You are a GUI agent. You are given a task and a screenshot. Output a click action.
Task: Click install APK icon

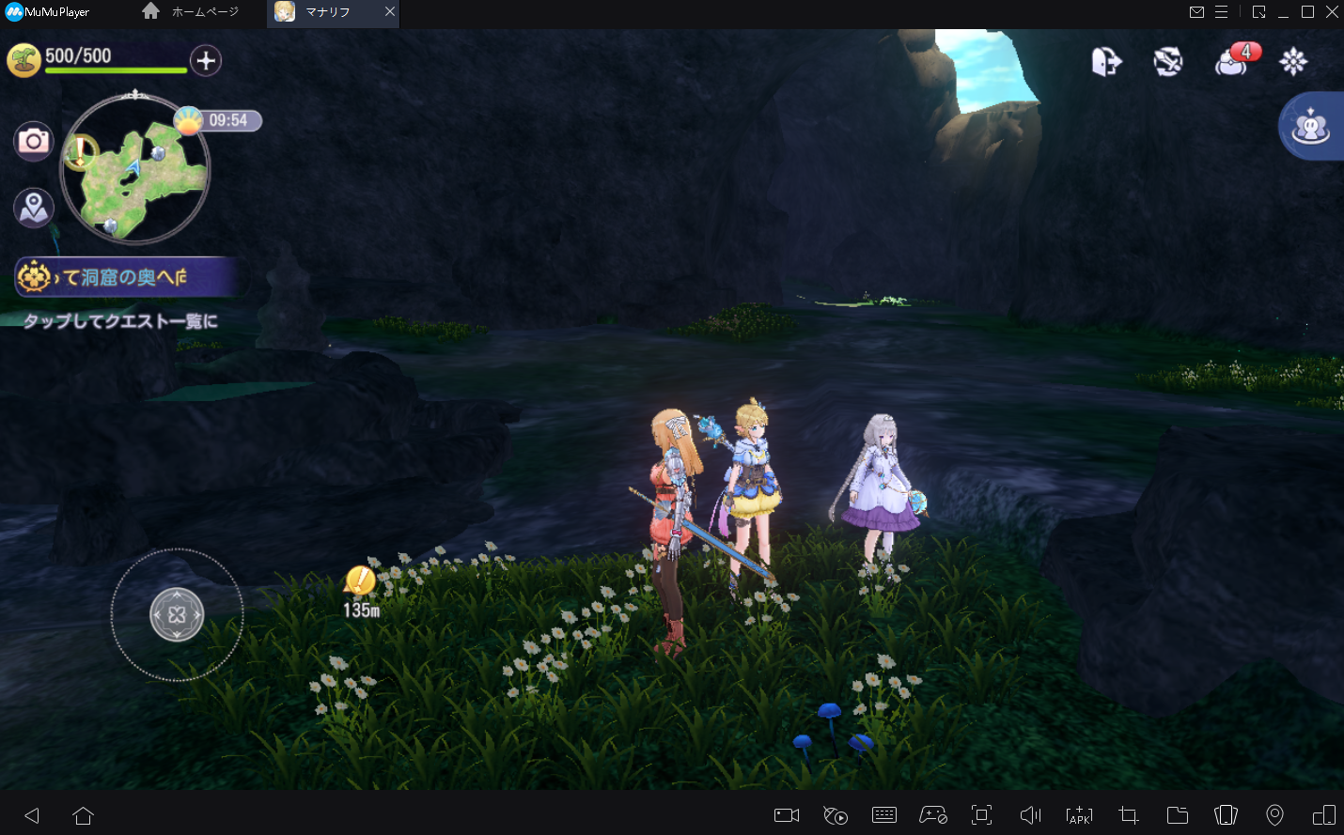click(x=1080, y=815)
